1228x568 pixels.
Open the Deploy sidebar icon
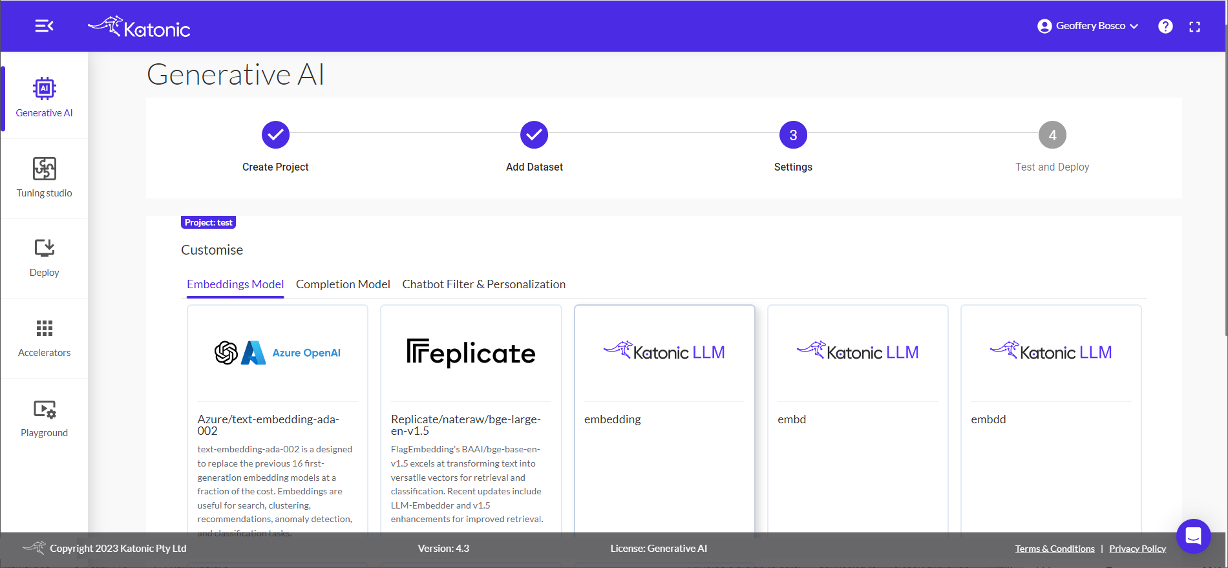(44, 248)
